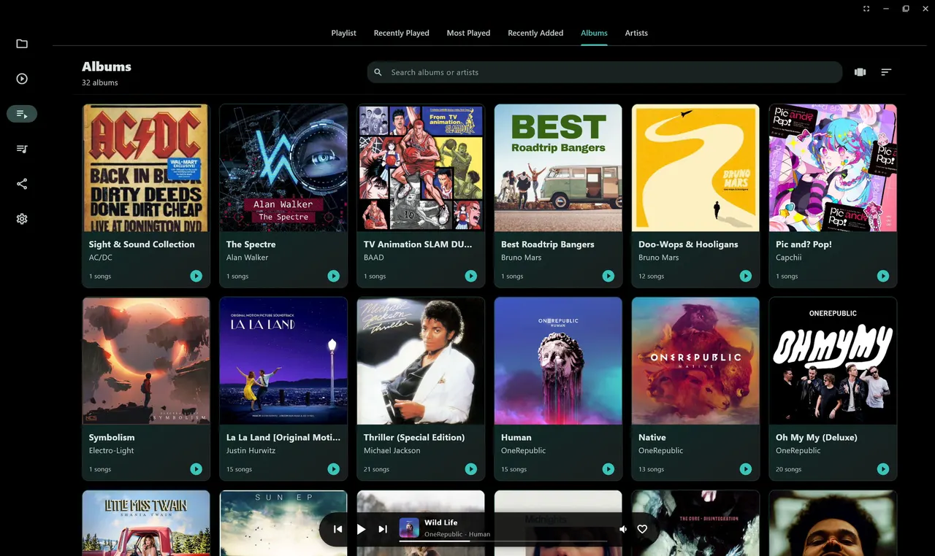935x556 pixels.
Task: Play the Best Roadtrip Bangers album
Action: pyautogui.click(x=608, y=276)
